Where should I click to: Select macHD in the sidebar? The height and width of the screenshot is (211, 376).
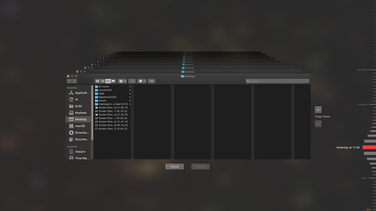tap(78, 126)
